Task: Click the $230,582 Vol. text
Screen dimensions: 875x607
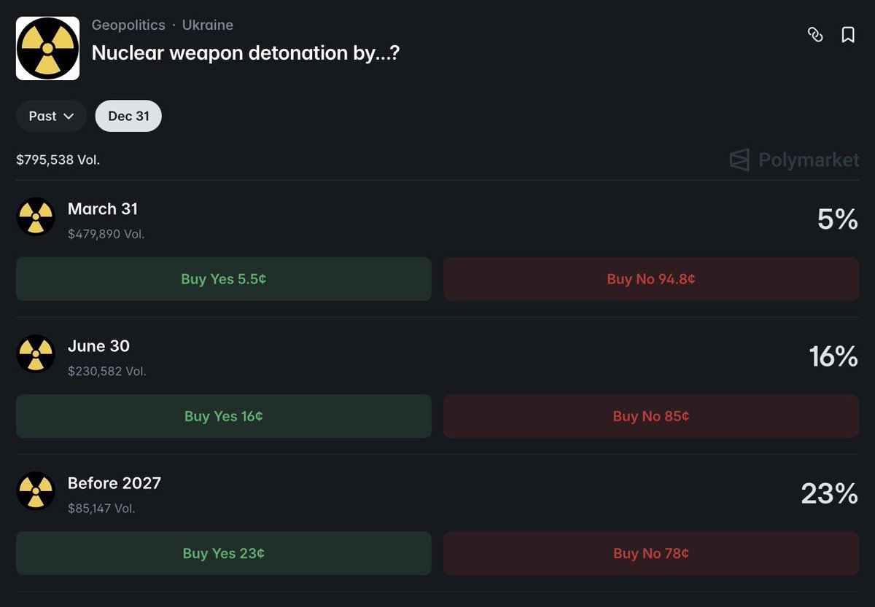Action: coord(107,371)
